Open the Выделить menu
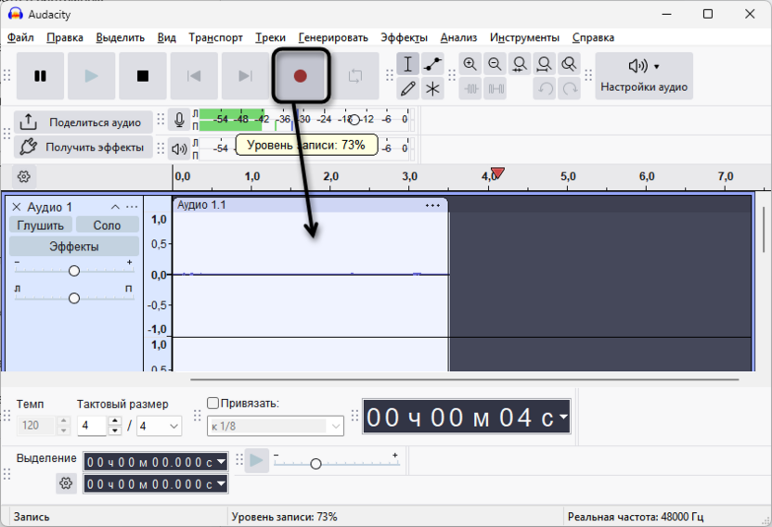The image size is (772, 527). point(120,37)
